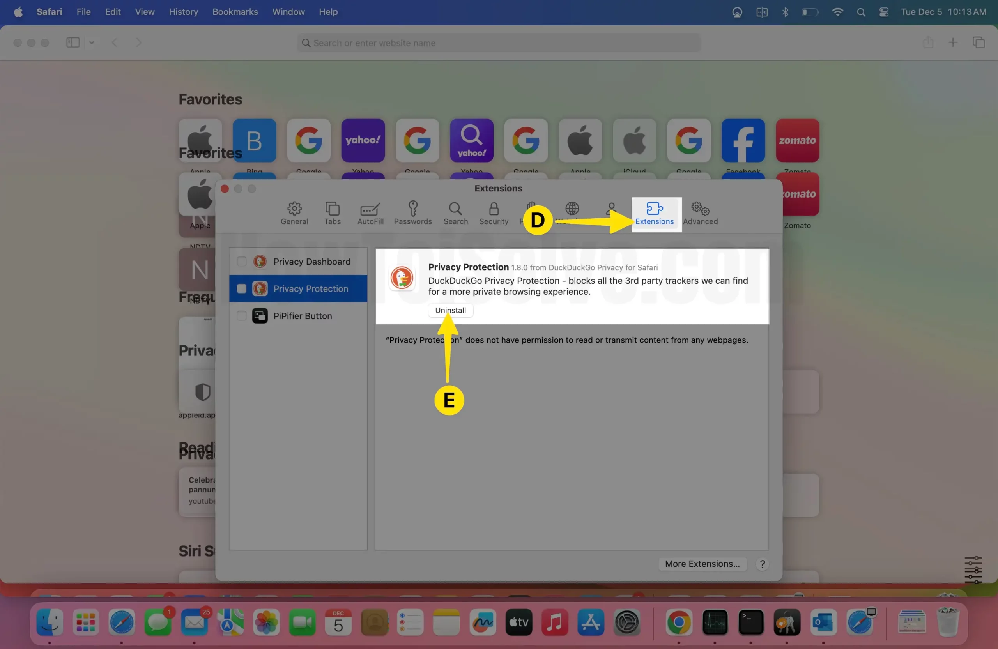Select the Passwords key icon tab
This screenshot has height=649, width=998.
tap(412, 213)
